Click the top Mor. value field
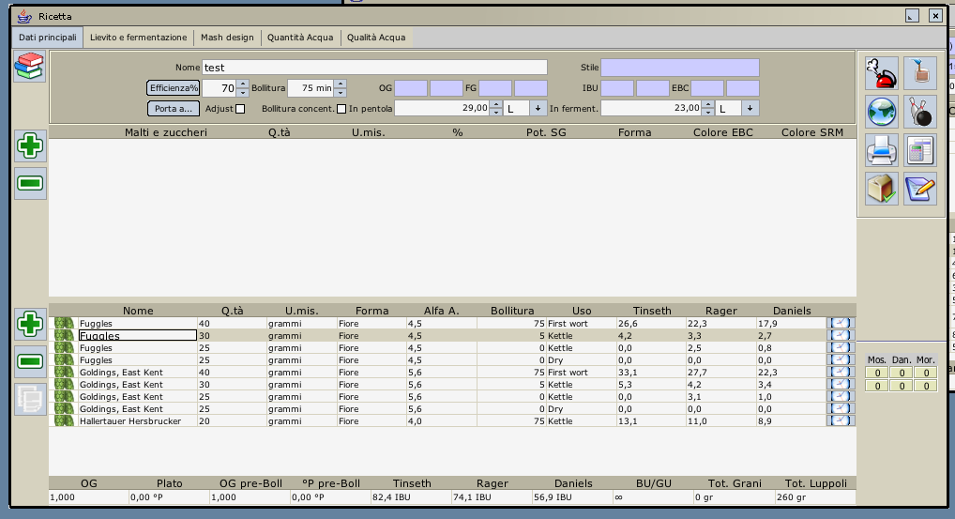 coord(926,373)
